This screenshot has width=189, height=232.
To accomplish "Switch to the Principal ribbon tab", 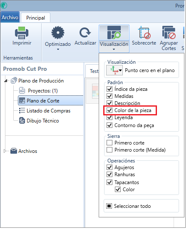I will click(35, 18).
